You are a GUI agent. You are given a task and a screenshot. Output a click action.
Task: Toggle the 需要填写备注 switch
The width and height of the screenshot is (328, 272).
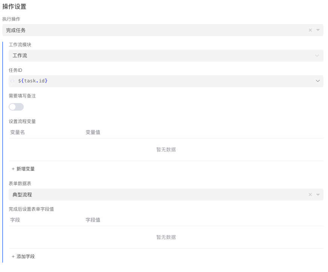[x=16, y=107]
